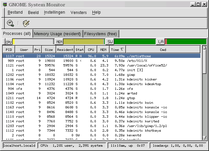Click the scrollbar down arrow
Viewport: 209px width, 151px height.
(204, 138)
